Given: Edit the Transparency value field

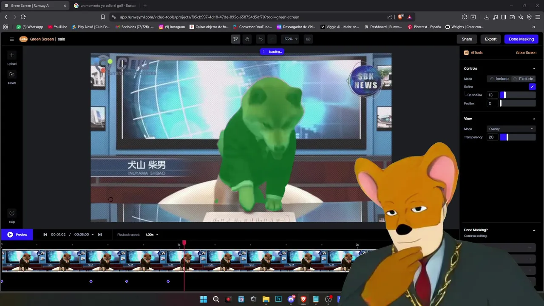Looking at the screenshot, I should (x=492, y=137).
